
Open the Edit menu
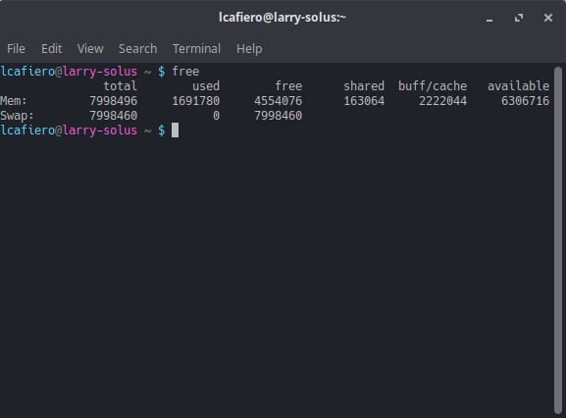tap(51, 49)
